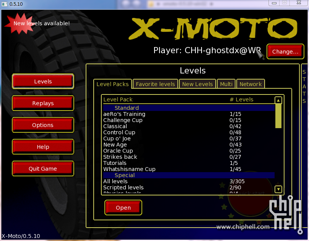This screenshot has width=309, height=241.
Task: Select the Strikes back level pack
Action: 189,157
